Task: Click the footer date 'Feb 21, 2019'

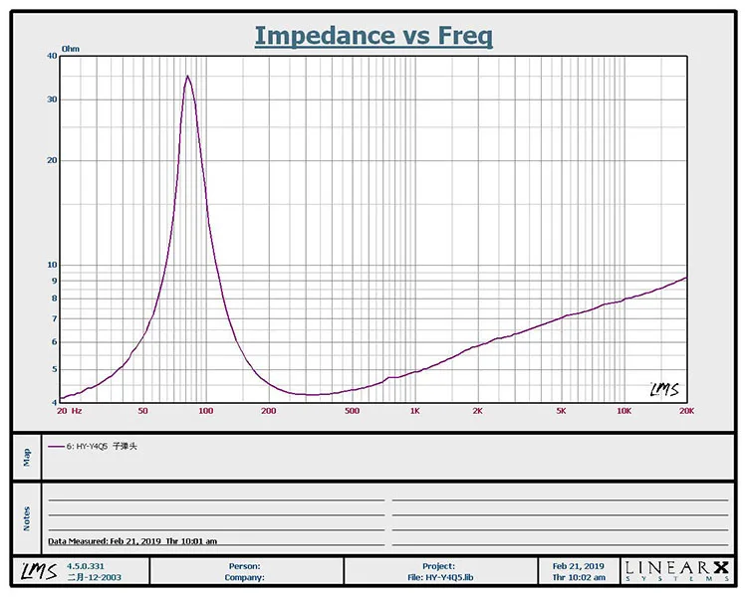Action: [x=579, y=566]
